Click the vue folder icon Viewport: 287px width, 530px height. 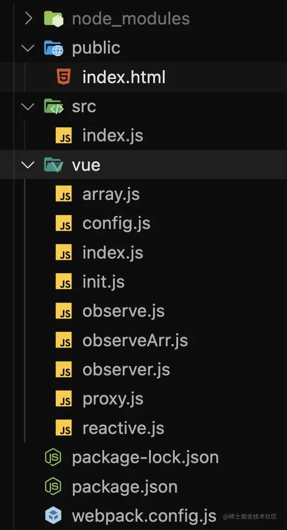tap(54, 165)
